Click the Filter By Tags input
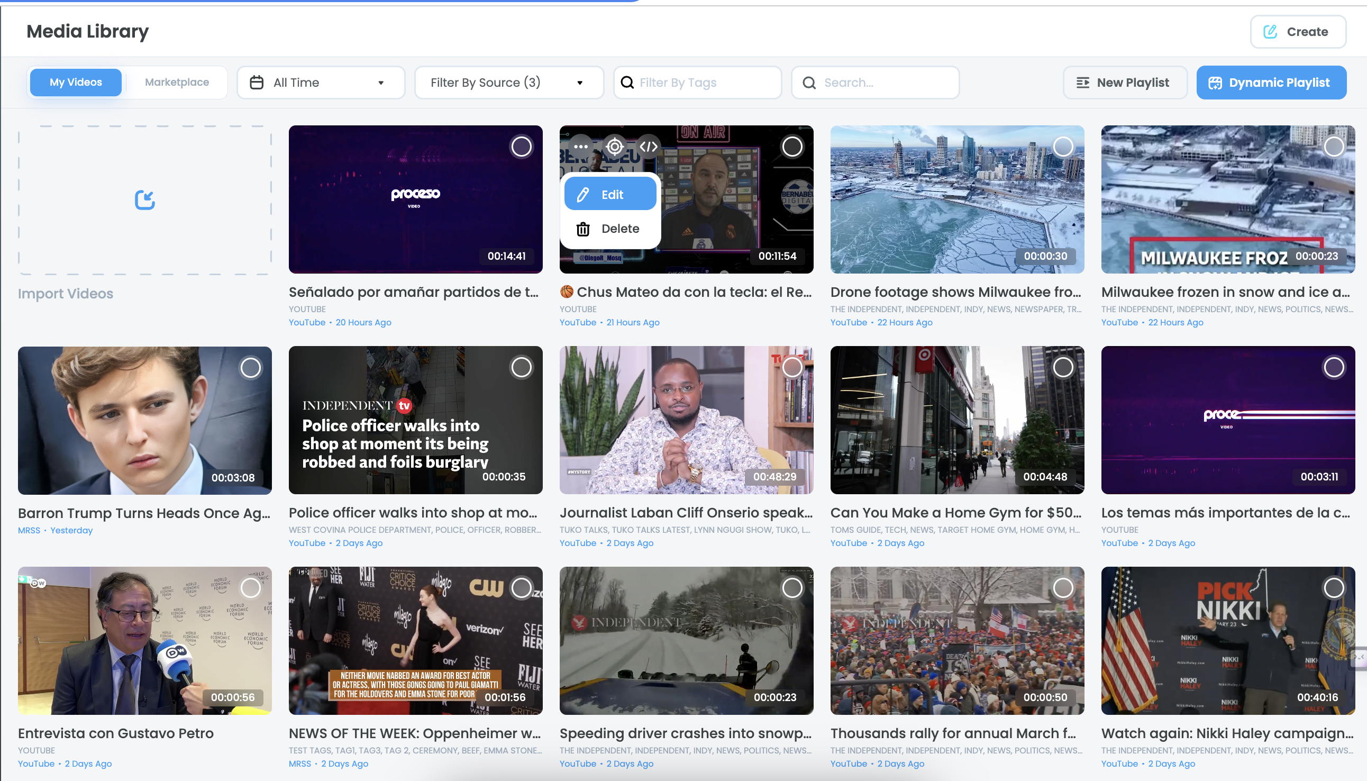This screenshot has height=781, width=1367. [x=697, y=83]
